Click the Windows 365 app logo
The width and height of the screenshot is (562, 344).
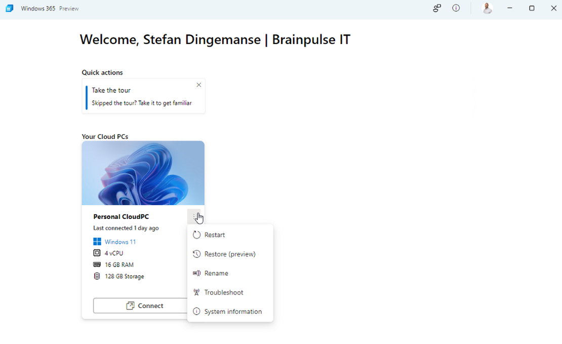click(x=10, y=8)
